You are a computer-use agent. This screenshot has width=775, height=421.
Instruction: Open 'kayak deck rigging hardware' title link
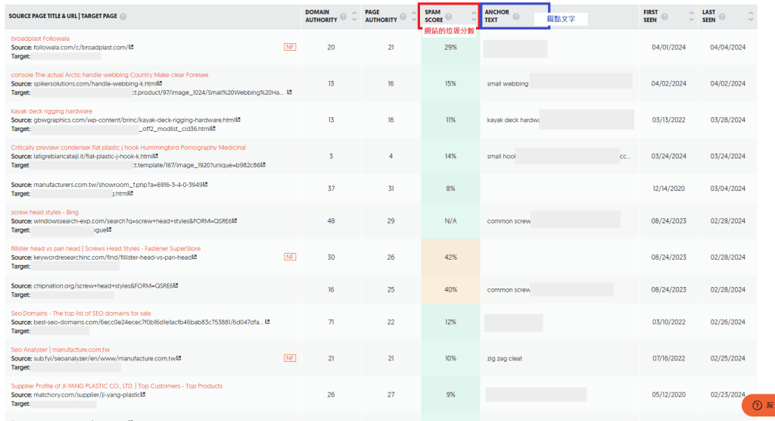tap(51, 111)
